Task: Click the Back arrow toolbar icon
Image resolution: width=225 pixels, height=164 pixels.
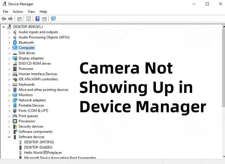Action: [x=4, y=19]
